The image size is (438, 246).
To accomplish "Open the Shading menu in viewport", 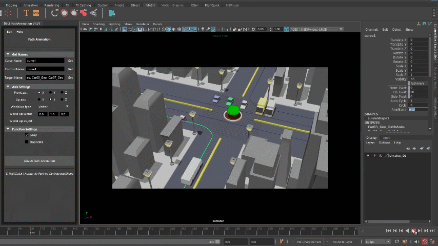I will click(x=98, y=24).
